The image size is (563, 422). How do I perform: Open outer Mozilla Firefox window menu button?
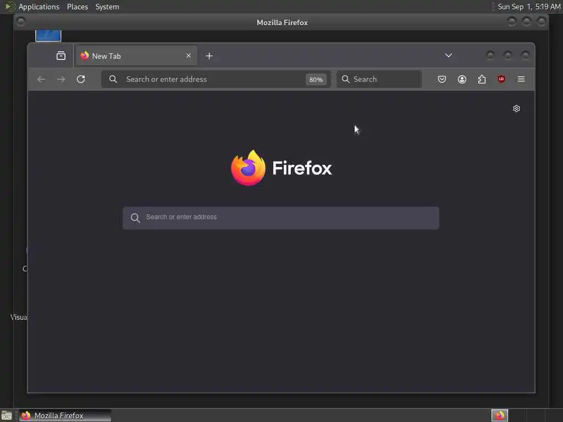click(21, 22)
